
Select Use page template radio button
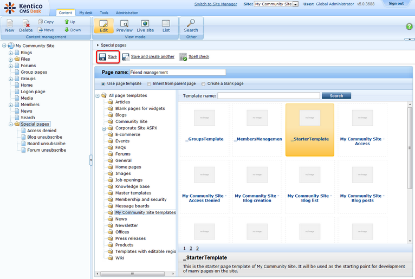point(103,84)
